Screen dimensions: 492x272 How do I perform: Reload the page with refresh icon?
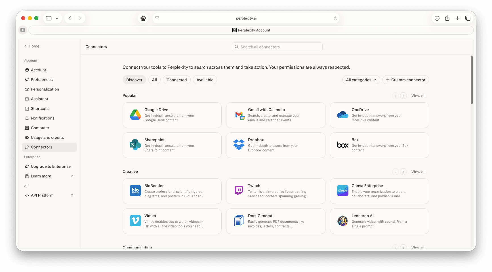(335, 18)
